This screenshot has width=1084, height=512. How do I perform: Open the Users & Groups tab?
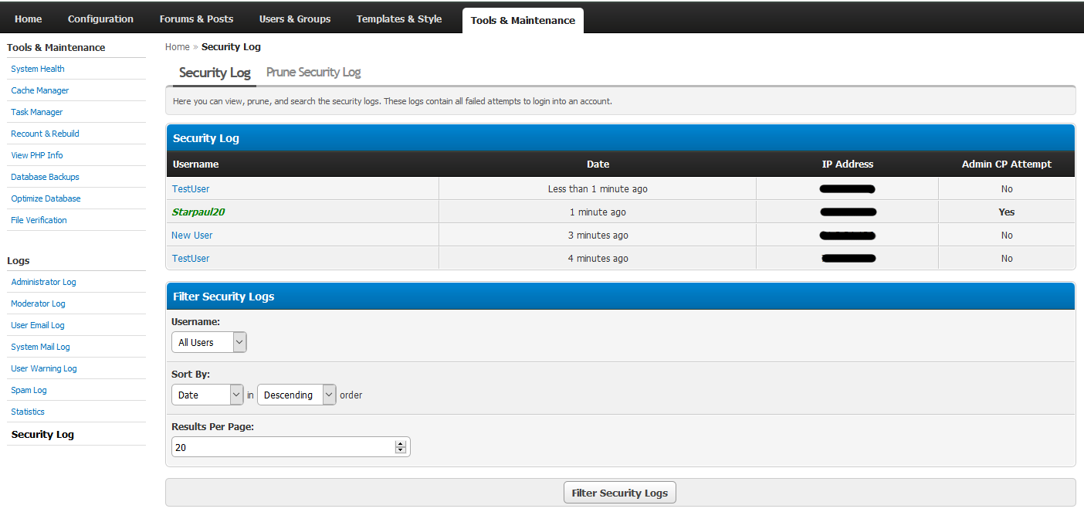pyautogui.click(x=295, y=19)
